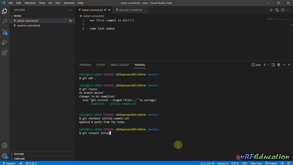Close the terminal panel
The image size is (293, 165).
[x=289, y=65]
